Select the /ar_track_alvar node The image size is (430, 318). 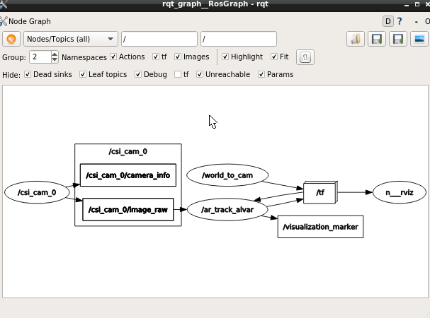click(x=227, y=210)
